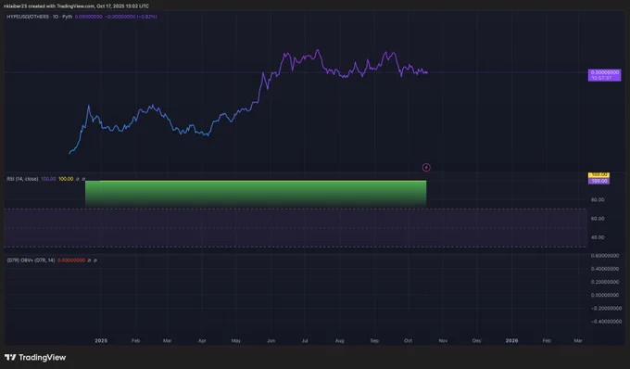The image size is (630, 369).
Task: Select the (D7R) OBV+ indicator legend
Action: point(31,261)
